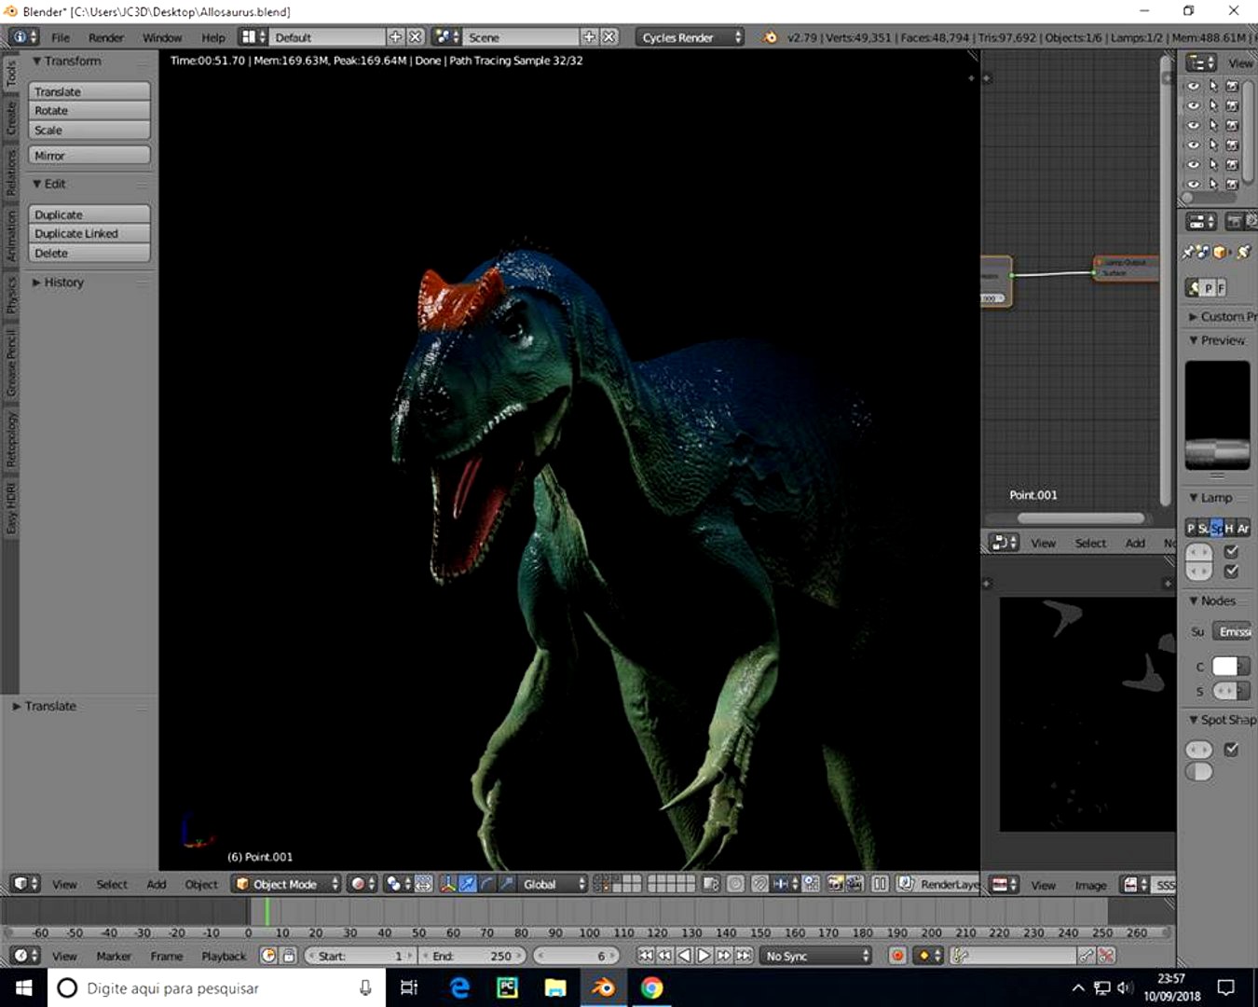Open the properties editor type selector
Viewport: 1258px width, 1007px height.
[1200, 221]
